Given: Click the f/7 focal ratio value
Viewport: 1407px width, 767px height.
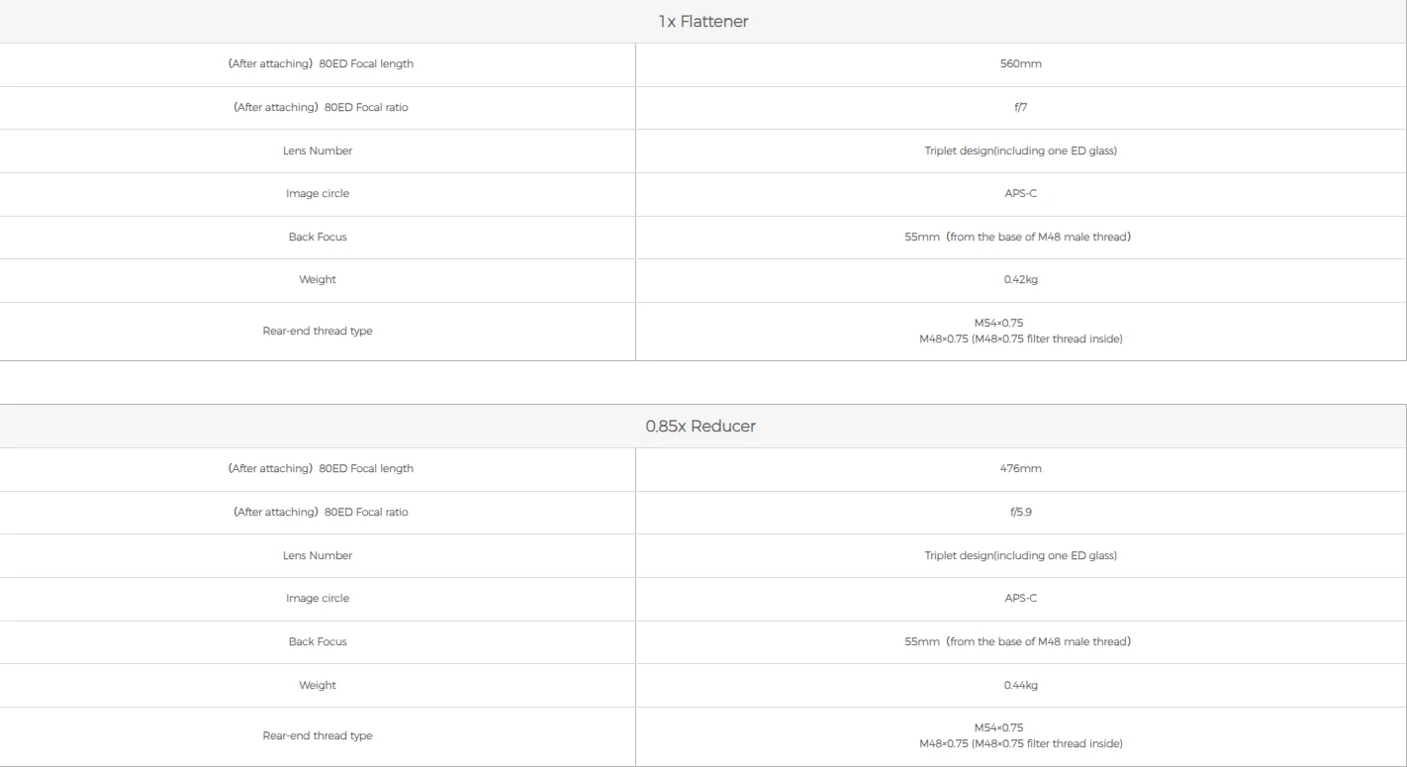Looking at the screenshot, I should tap(1020, 108).
